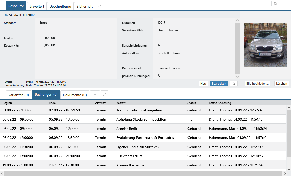Click the expand icon beside Sicherheit tab
Screen dimensions: 291x176
(x=99, y=6)
